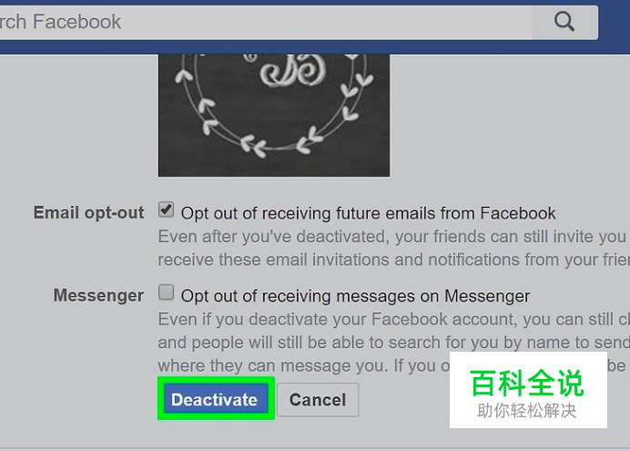630x451 pixels.
Task: Click the 助你轻松解决 watermark subtitle
Action: (526, 411)
